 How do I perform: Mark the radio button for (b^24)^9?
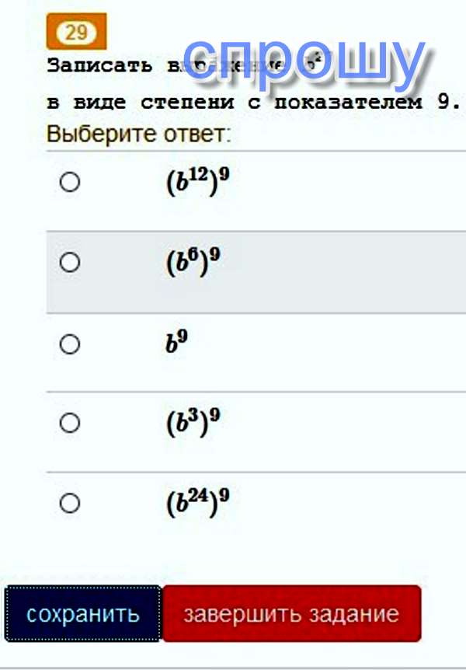(x=70, y=504)
